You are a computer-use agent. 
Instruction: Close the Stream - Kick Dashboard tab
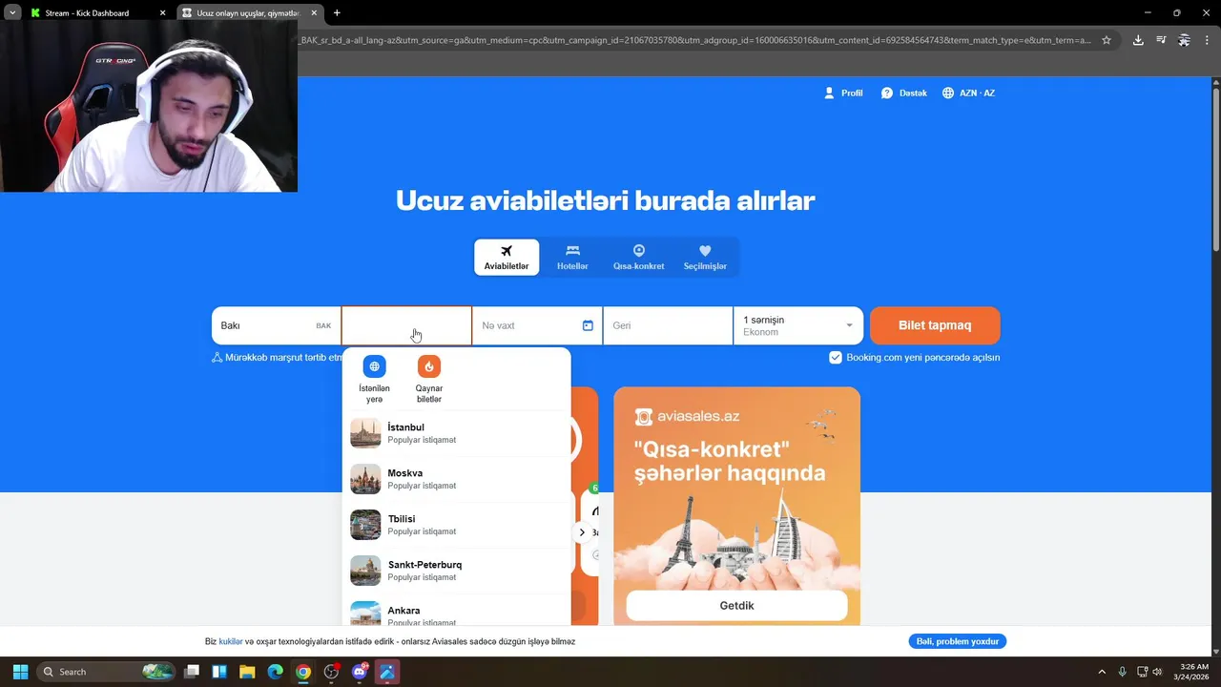click(162, 13)
